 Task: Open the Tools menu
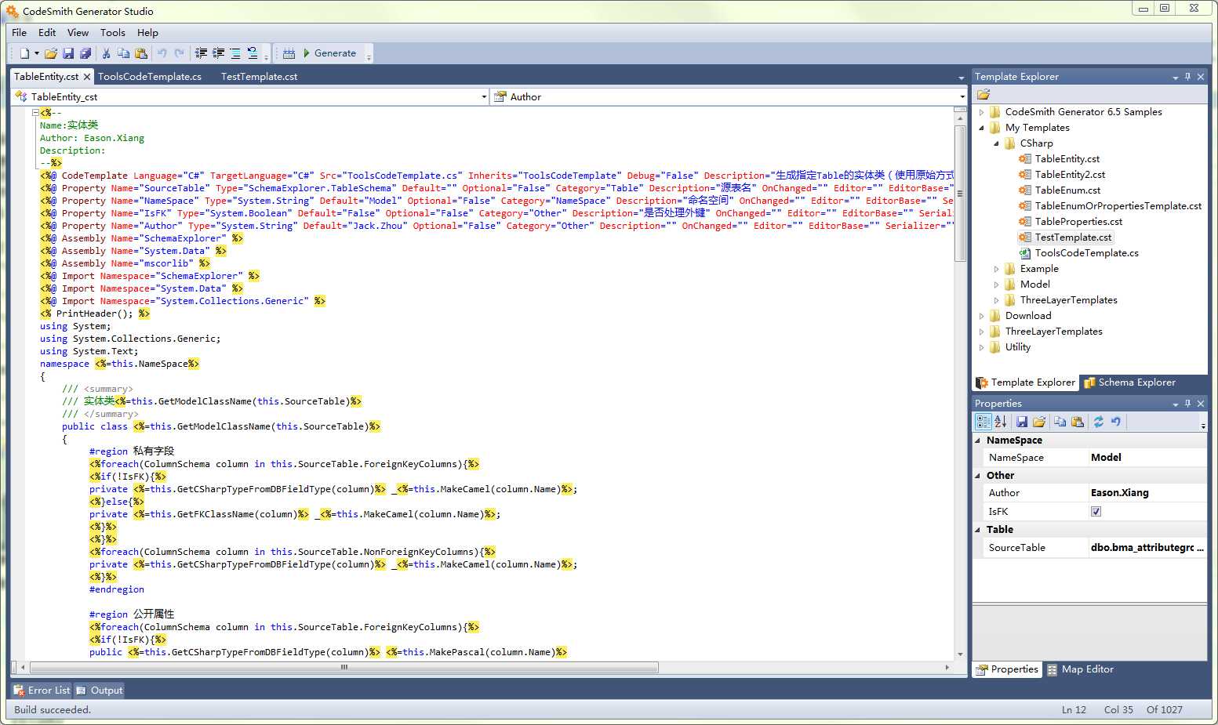pos(112,32)
